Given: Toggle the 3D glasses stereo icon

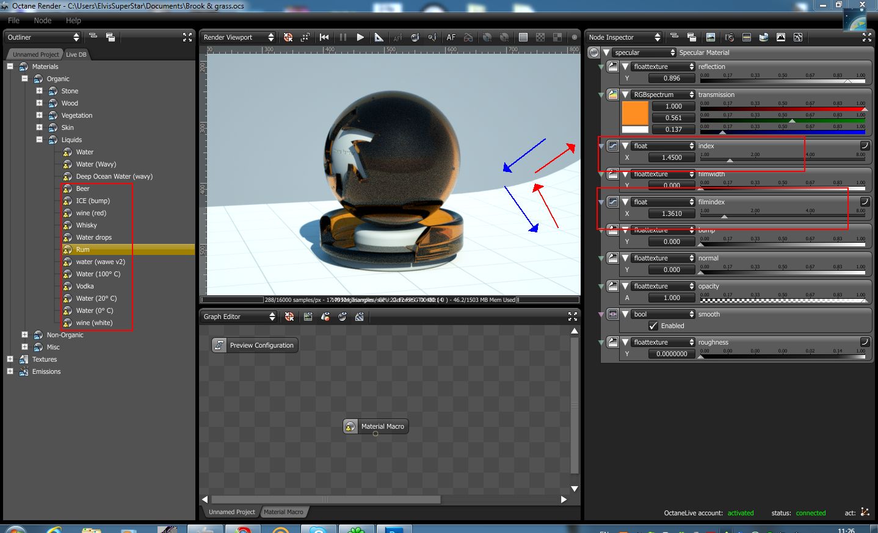Looking at the screenshot, I should (468, 37).
